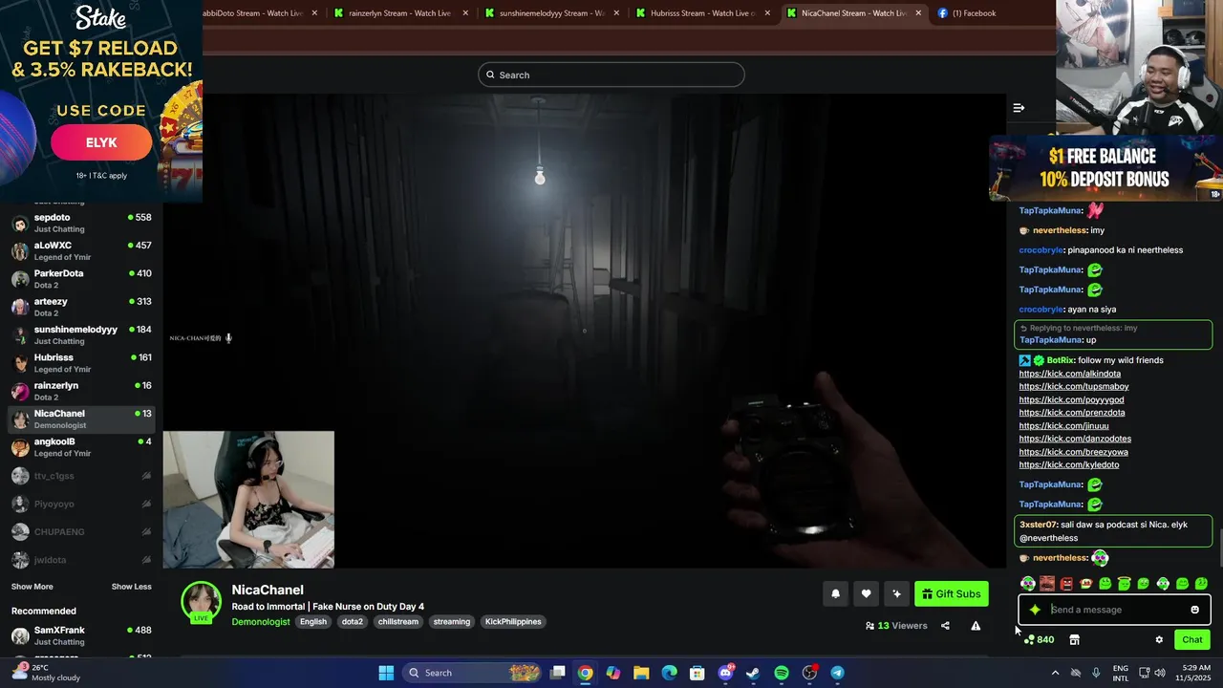The height and width of the screenshot is (688, 1223).
Task: Open Spotify from taskbar
Action: 781,673
